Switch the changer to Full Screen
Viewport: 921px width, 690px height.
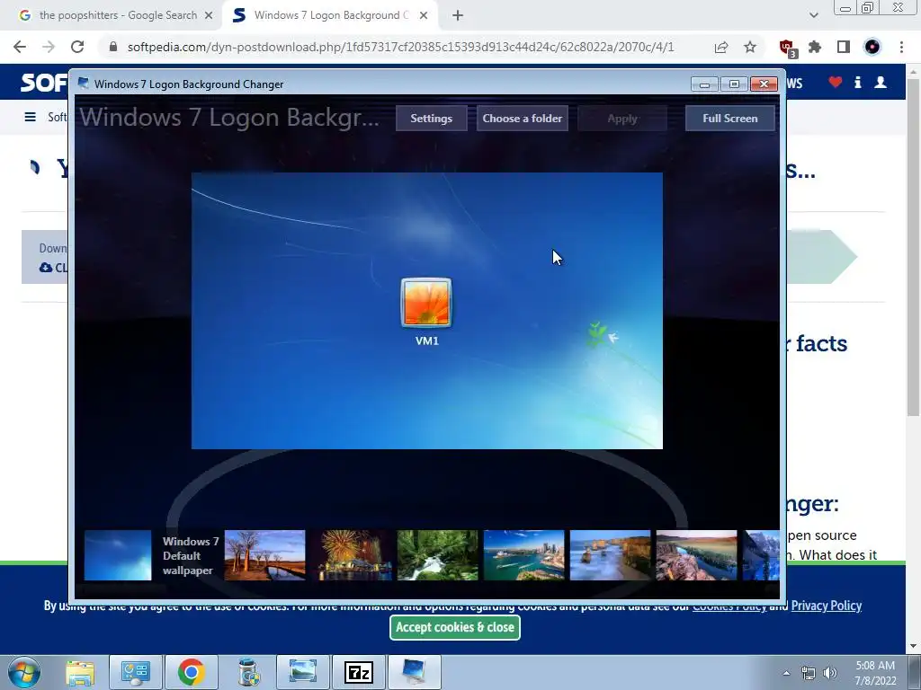point(730,119)
